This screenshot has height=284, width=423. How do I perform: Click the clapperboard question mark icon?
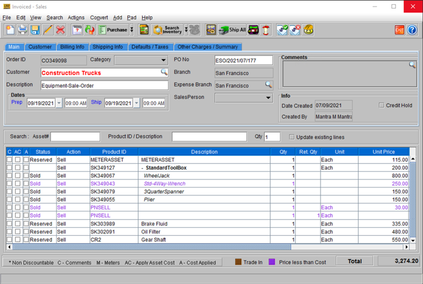point(77,30)
